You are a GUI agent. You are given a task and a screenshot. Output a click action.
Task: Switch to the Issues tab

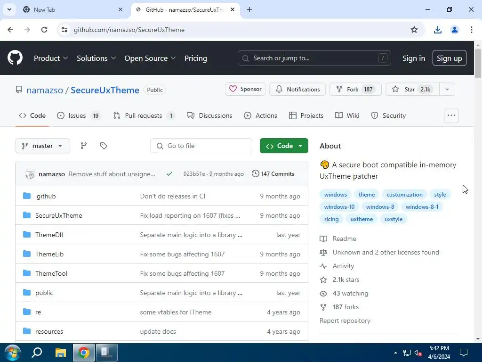click(79, 115)
